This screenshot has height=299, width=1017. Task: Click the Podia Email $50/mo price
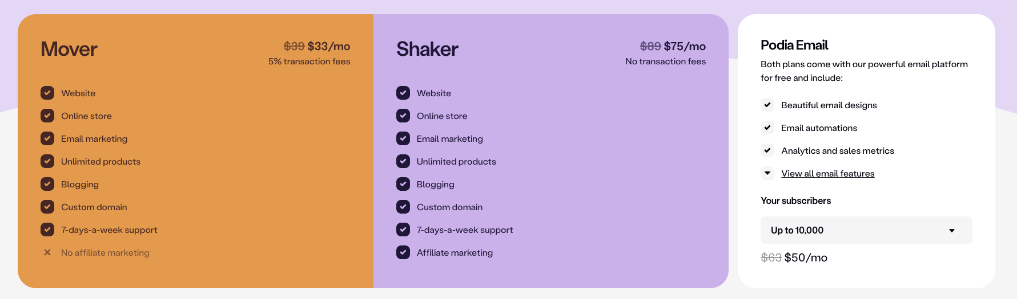(x=806, y=257)
